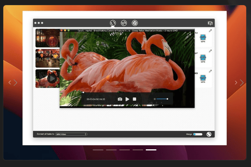This screenshot has width=251, height=167.
Task: Open the Convert tab icon in toolbar
Action: [113, 23]
